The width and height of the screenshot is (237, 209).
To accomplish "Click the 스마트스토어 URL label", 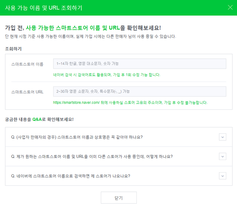I will [27, 92].
